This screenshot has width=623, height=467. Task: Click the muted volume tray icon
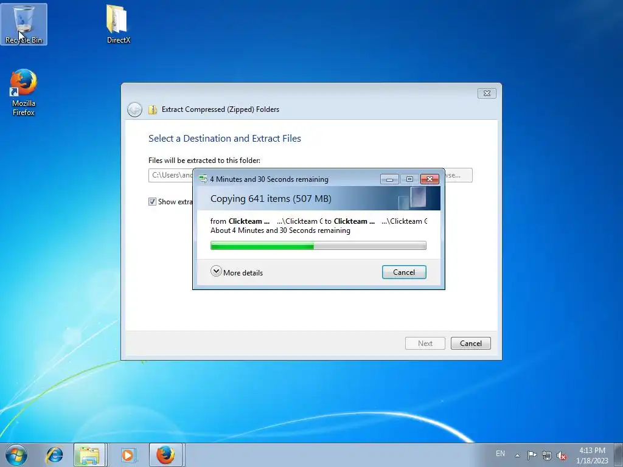[562, 455]
